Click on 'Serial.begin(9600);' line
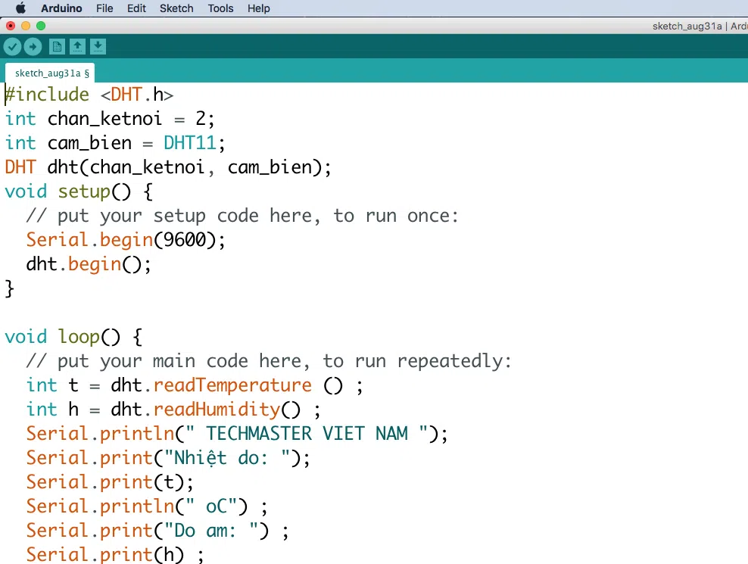The width and height of the screenshot is (748, 564). coord(126,240)
